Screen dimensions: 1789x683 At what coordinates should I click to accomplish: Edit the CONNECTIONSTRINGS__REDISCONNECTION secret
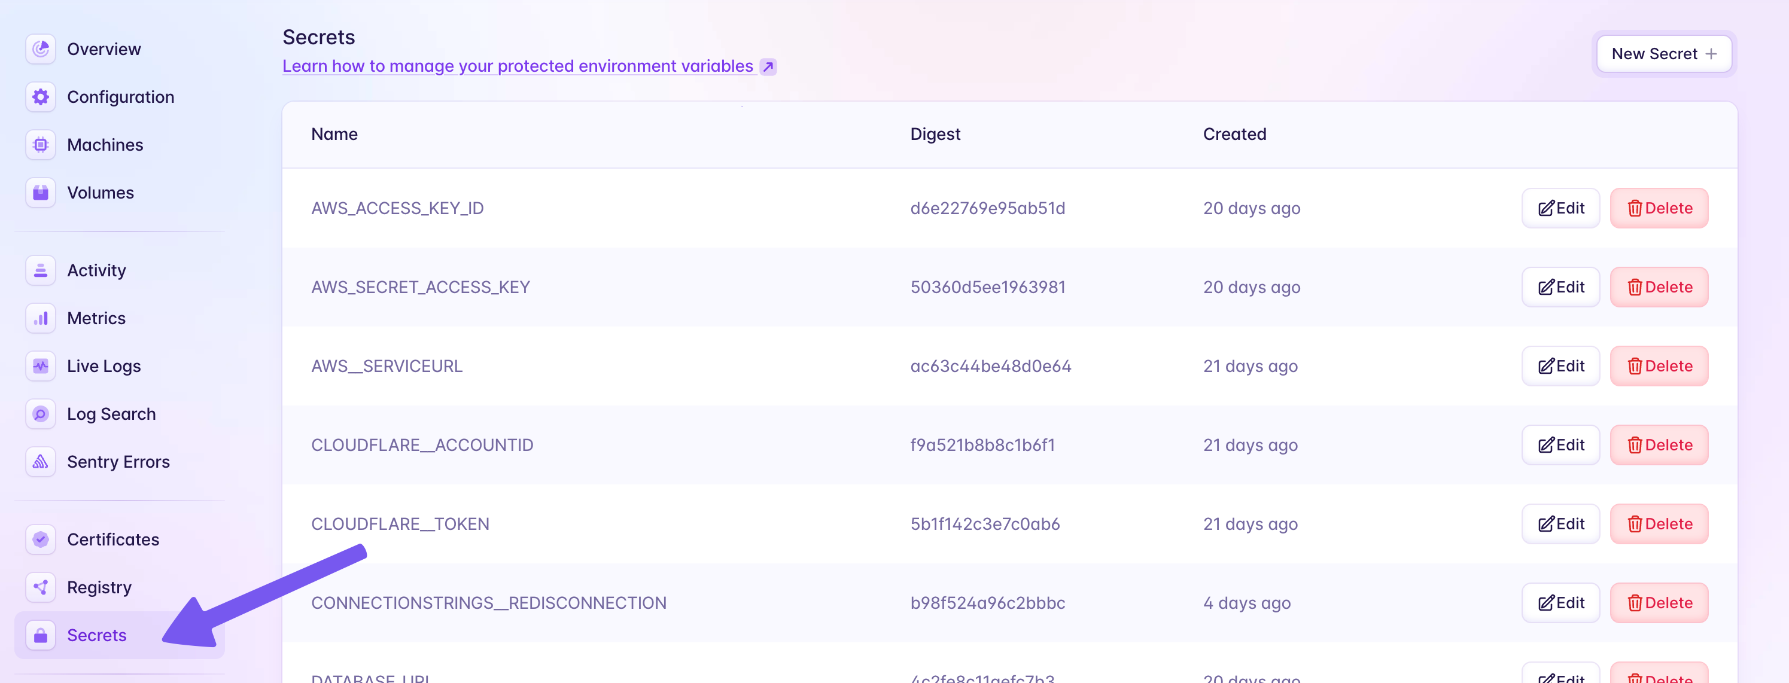tap(1560, 603)
